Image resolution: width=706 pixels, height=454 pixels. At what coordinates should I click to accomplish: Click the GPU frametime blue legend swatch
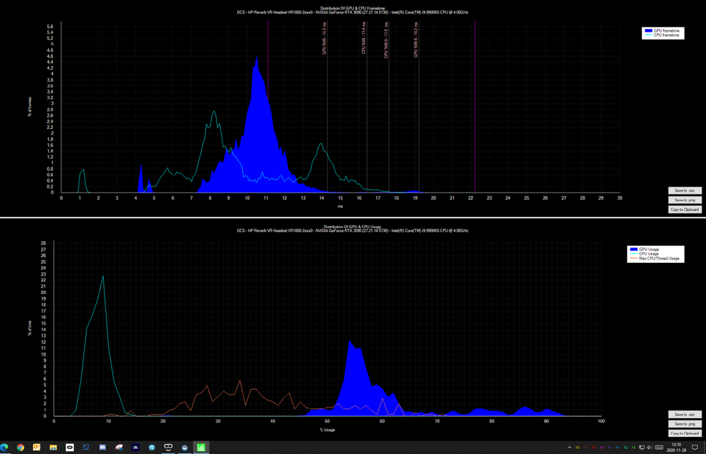coord(648,30)
